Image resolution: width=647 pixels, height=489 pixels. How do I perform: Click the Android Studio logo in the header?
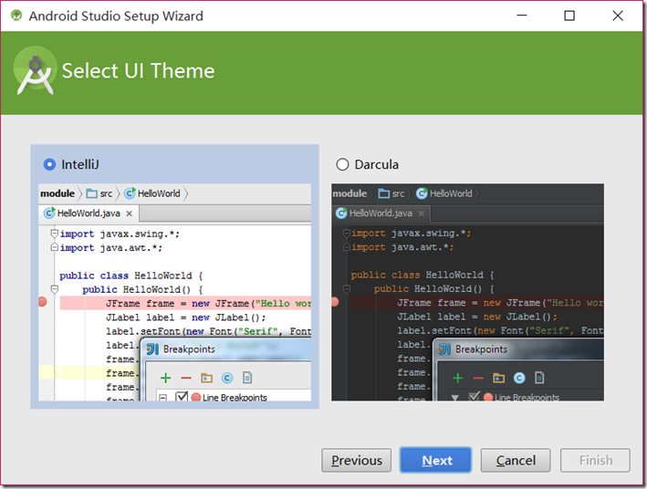point(35,71)
